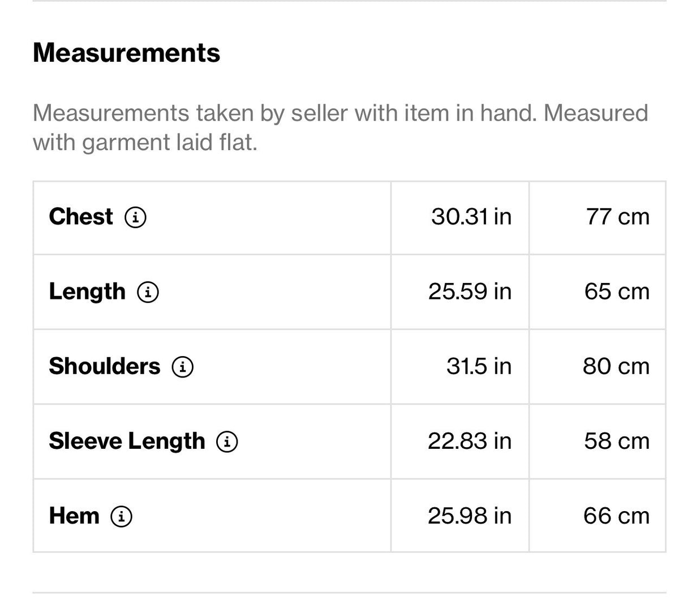
Task: Select the 22.83 in sleeve value
Action: point(470,441)
